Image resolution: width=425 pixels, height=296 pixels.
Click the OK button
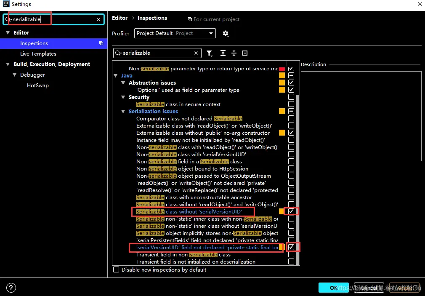tap(334, 288)
